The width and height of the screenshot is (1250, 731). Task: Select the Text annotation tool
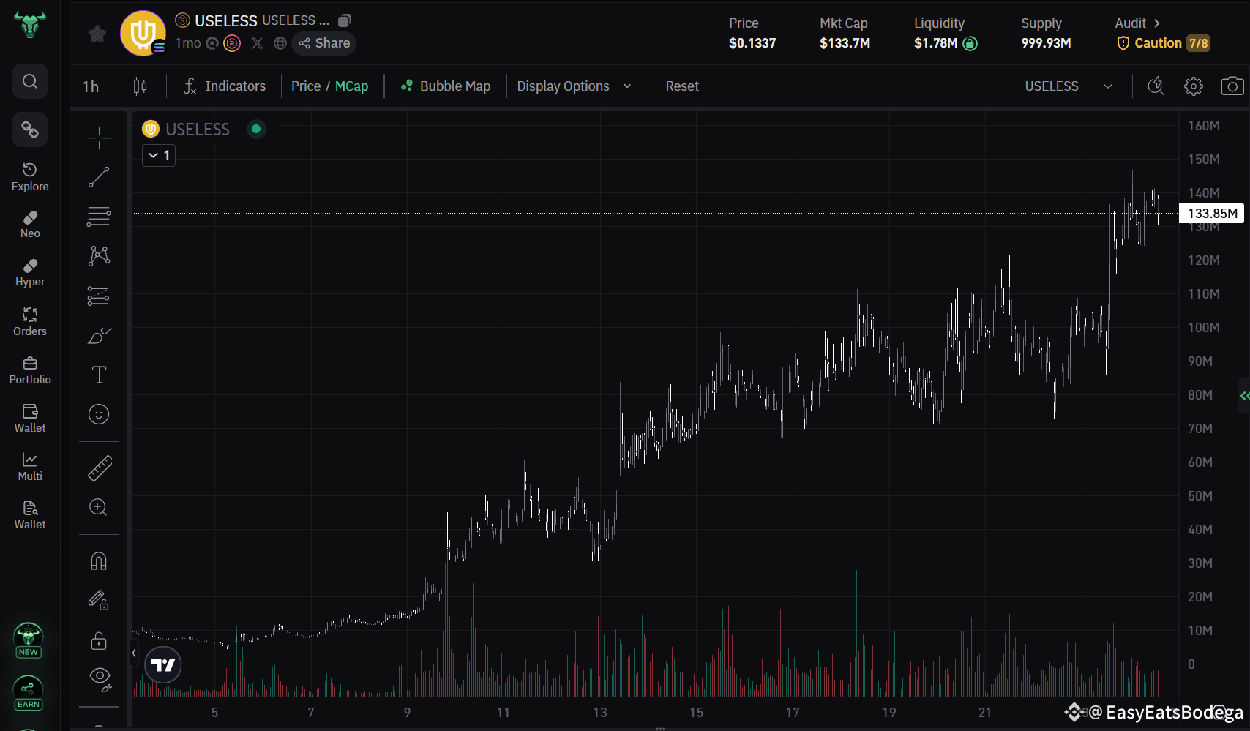point(99,375)
